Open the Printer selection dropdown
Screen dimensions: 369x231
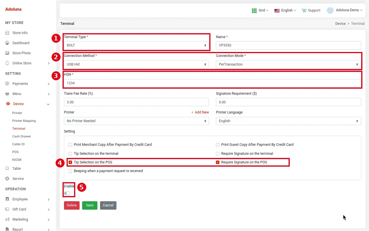pos(136,121)
